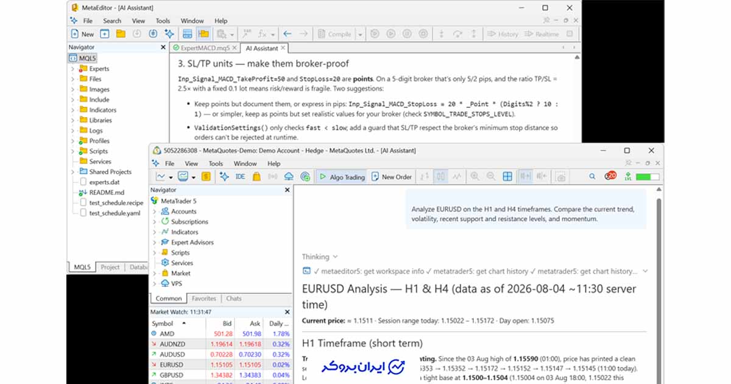Toggle chart shift icon in MetaTrader toolbar
Image resolution: width=731 pixels, height=384 pixels.
tap(540, 177)
